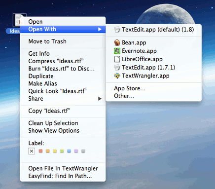Choose EasyFind: Find In Path
The width and height of the screenshot is (215, 189).
click(63, 176)
